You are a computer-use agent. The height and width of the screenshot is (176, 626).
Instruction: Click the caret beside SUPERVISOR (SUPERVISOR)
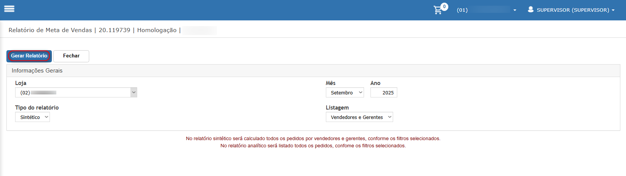[613, 10]
